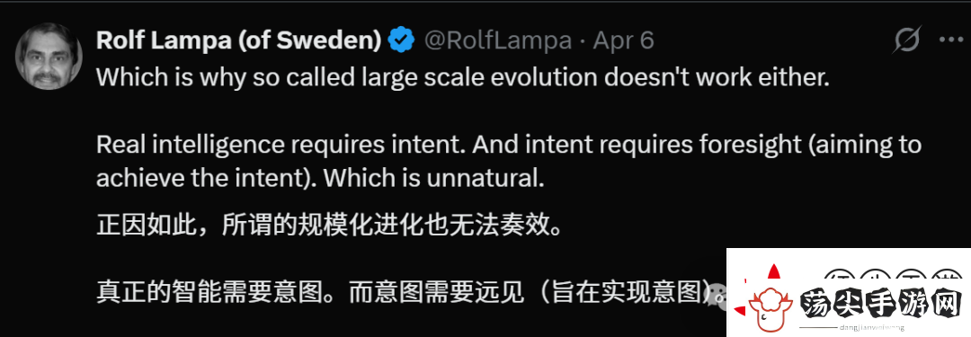This screenshot has width=971, height=337.
Task: Click the white watermark banner background
Action: (849, 292)
